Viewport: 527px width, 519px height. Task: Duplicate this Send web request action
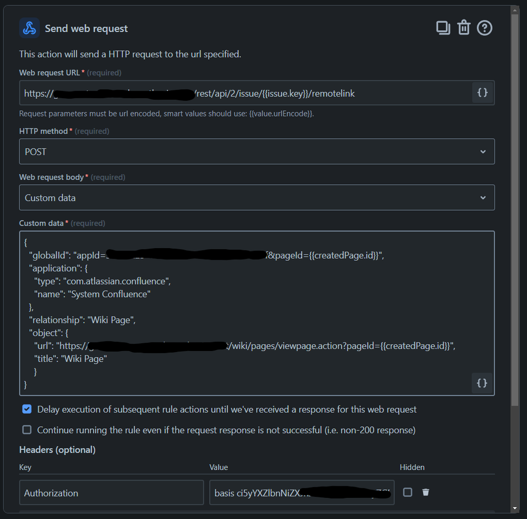click(x=443, y=27)
